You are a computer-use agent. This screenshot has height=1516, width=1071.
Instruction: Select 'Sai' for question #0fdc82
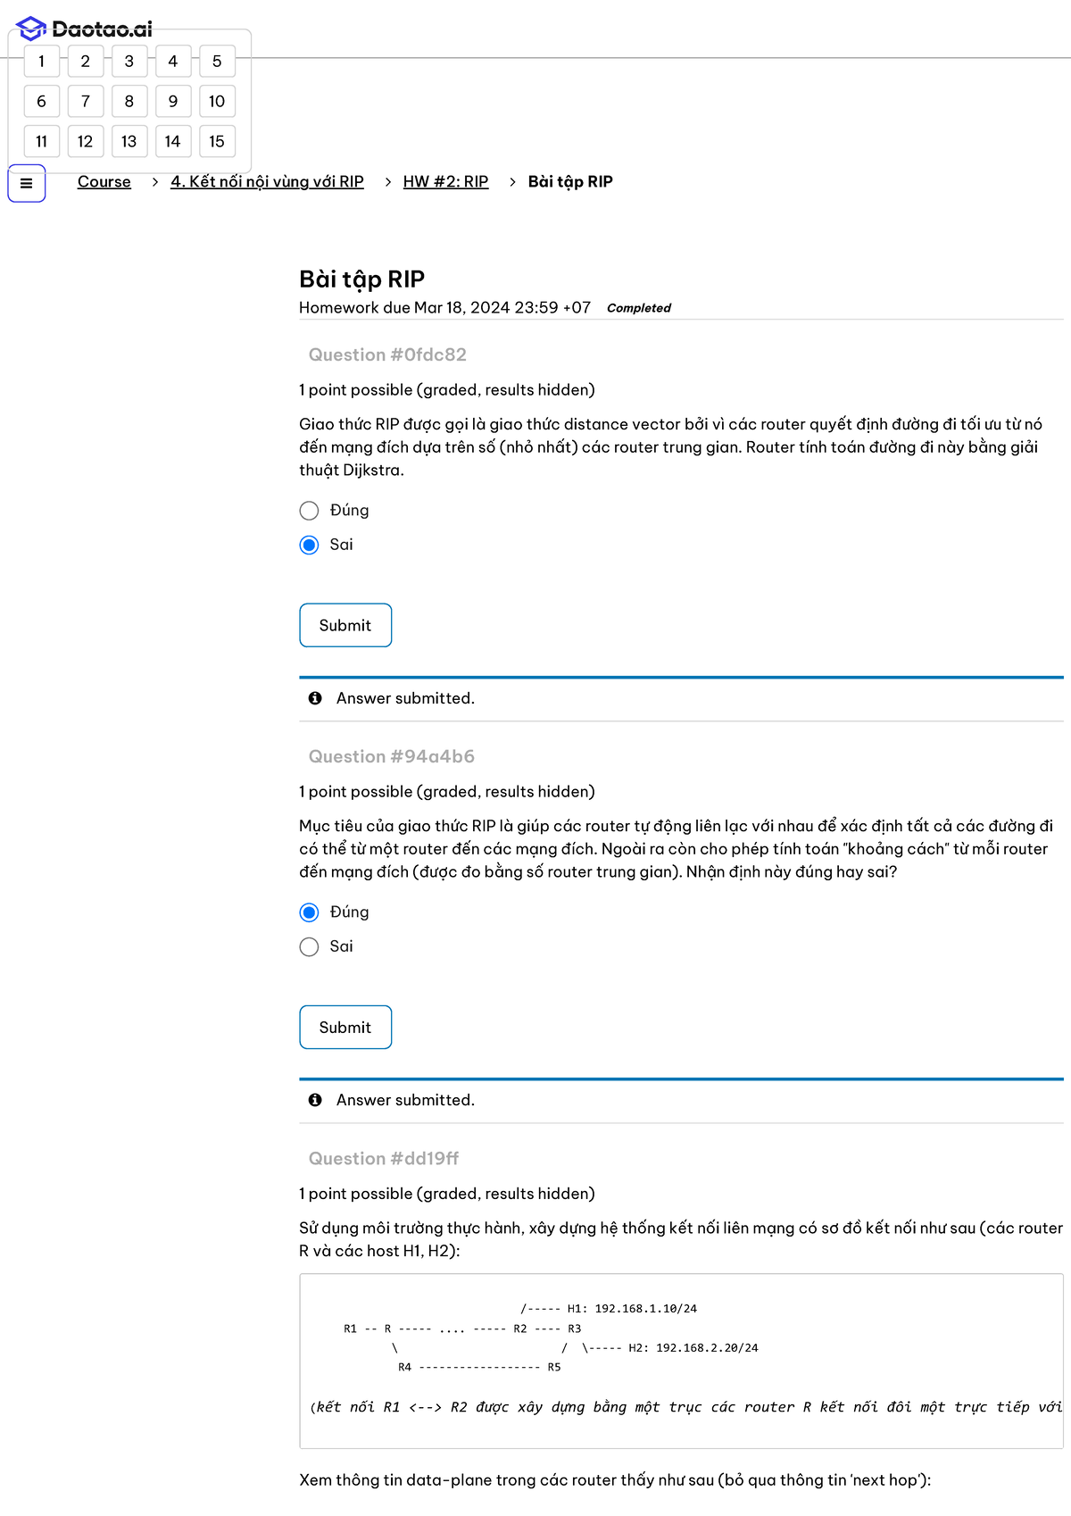coord(310,545)
